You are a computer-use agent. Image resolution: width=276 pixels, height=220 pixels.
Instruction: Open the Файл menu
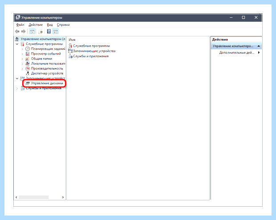(x=20, y=25)
